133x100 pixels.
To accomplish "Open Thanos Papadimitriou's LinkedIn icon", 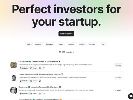I will [x=40, y=81].
